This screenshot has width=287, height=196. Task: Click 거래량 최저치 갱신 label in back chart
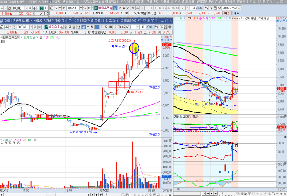(x=185, y=117)
